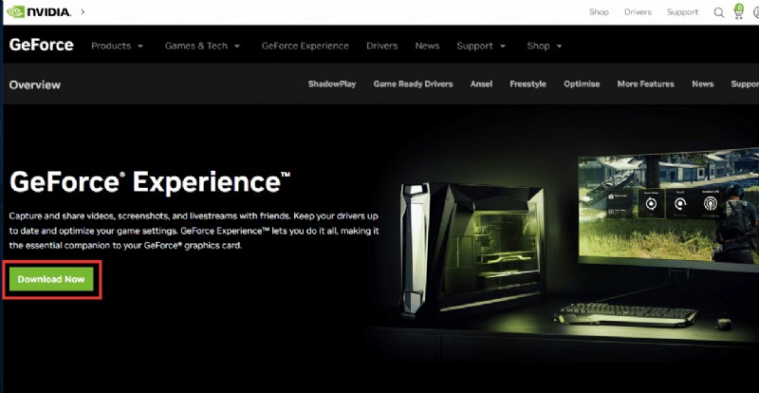
Task: Click the NVIDIA logo
Action: tap(38, 12)
